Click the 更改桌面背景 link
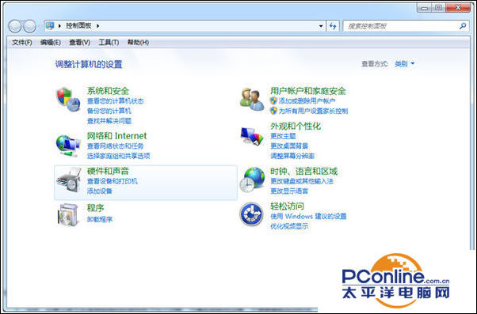Image resolution: width=477 pixels, height=314 pixels. (289, 146)
